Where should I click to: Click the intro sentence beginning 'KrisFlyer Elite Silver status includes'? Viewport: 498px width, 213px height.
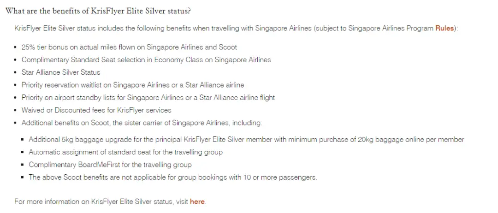coord(236,28)
